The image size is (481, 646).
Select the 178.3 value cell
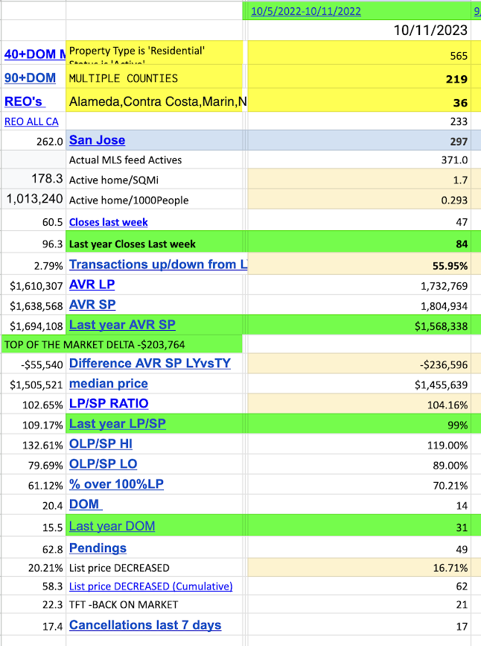point(33,180)
